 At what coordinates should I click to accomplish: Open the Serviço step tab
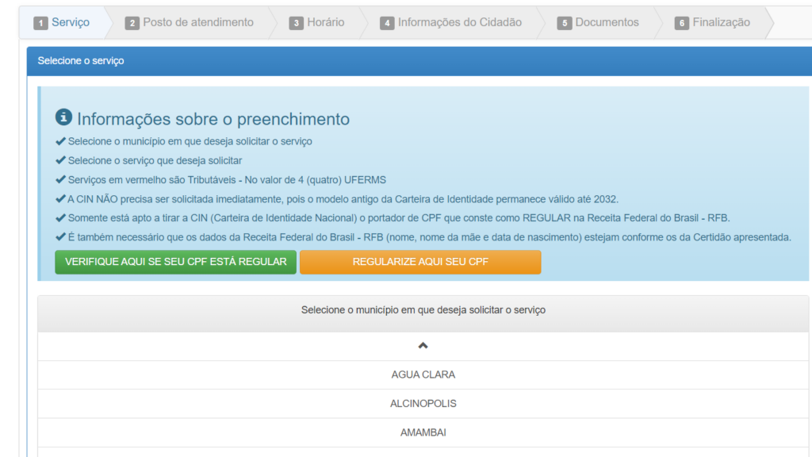click(x=62, y=22)
